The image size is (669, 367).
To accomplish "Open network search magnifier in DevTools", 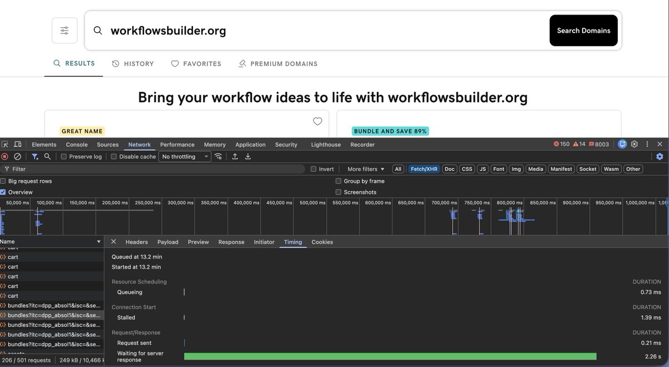I will [x=47, y=157].
